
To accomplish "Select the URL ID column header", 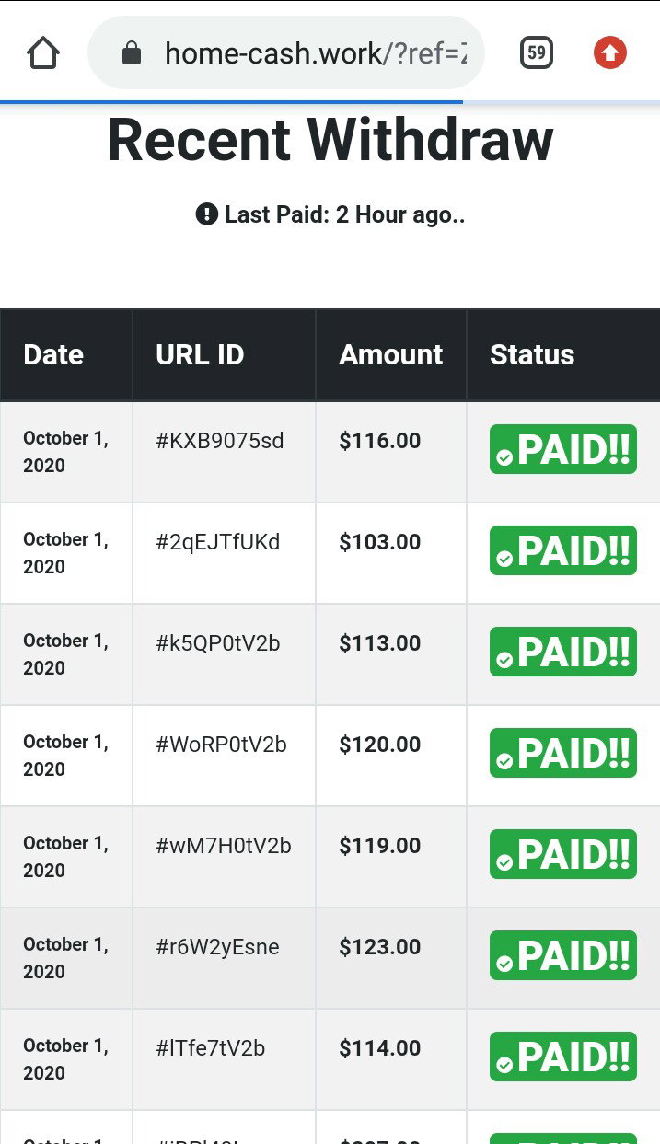I will [x=200, y=354].
